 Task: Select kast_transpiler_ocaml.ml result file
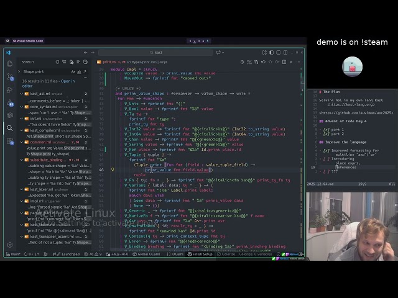click(55, 237)
